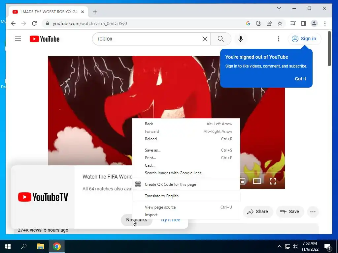The width and height of the screenshot is (338, 253).
Task: Close the YouTube video tab
Action: (82, 12)
